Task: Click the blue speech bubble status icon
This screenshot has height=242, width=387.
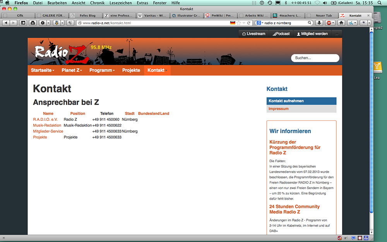Action: click(353, 238)
